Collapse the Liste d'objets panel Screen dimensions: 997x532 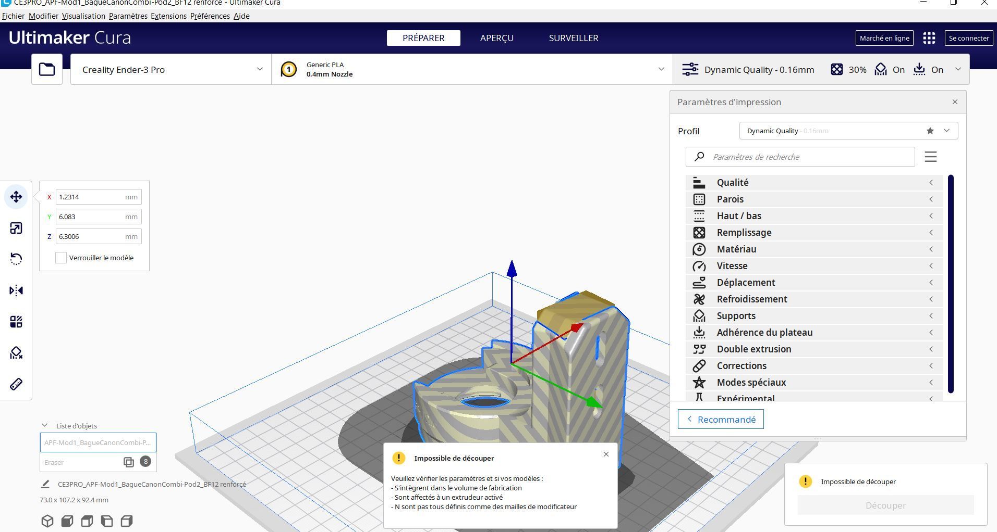pyautogui.click(x=44, y=425)
